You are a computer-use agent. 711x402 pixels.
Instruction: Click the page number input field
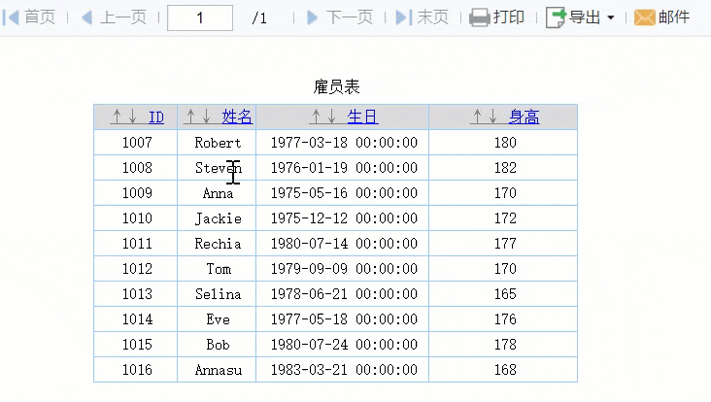pos(200,17)
